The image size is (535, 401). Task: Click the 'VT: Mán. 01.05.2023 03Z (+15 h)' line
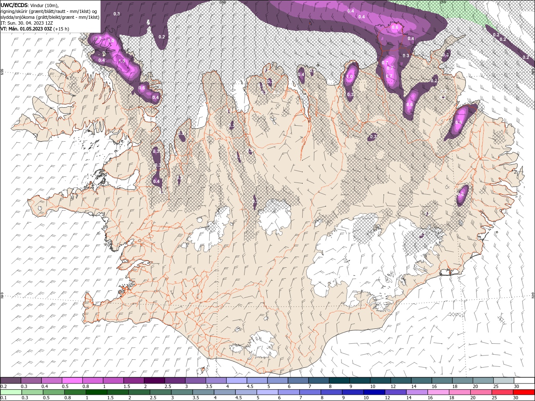[35, 29]
